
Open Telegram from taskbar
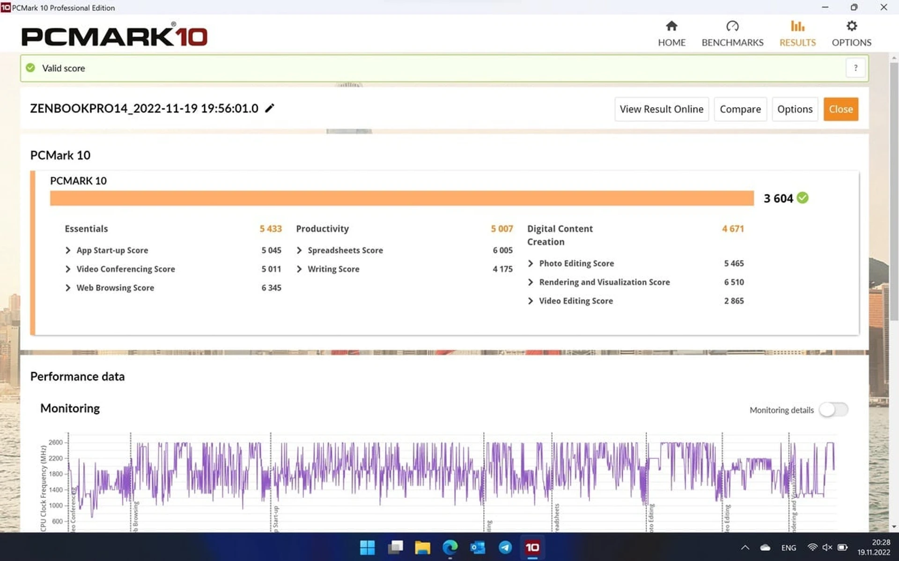[505, 547]
